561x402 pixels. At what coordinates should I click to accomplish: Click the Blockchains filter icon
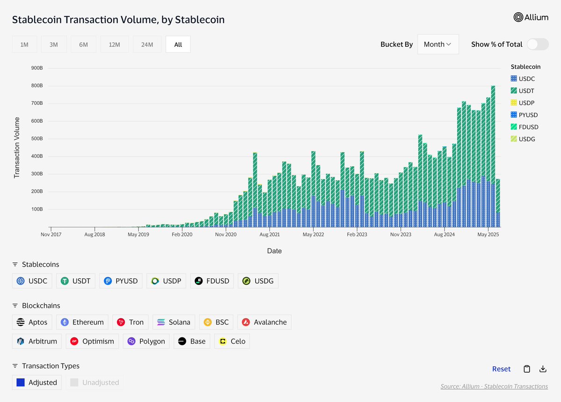point(15,306)
